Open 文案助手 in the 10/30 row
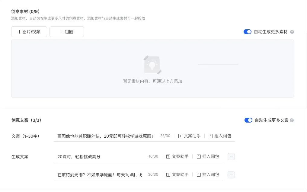The image size is (307, 192). pyautogui.click(x=177, y=157)
